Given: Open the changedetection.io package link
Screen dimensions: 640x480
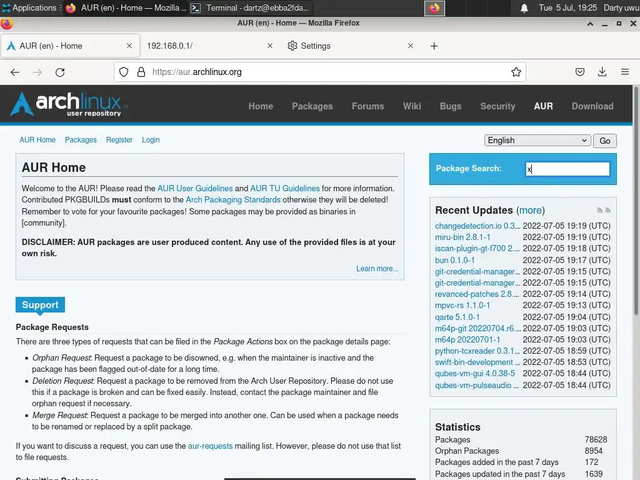Looking at the screenshot, I should (477, 226).
